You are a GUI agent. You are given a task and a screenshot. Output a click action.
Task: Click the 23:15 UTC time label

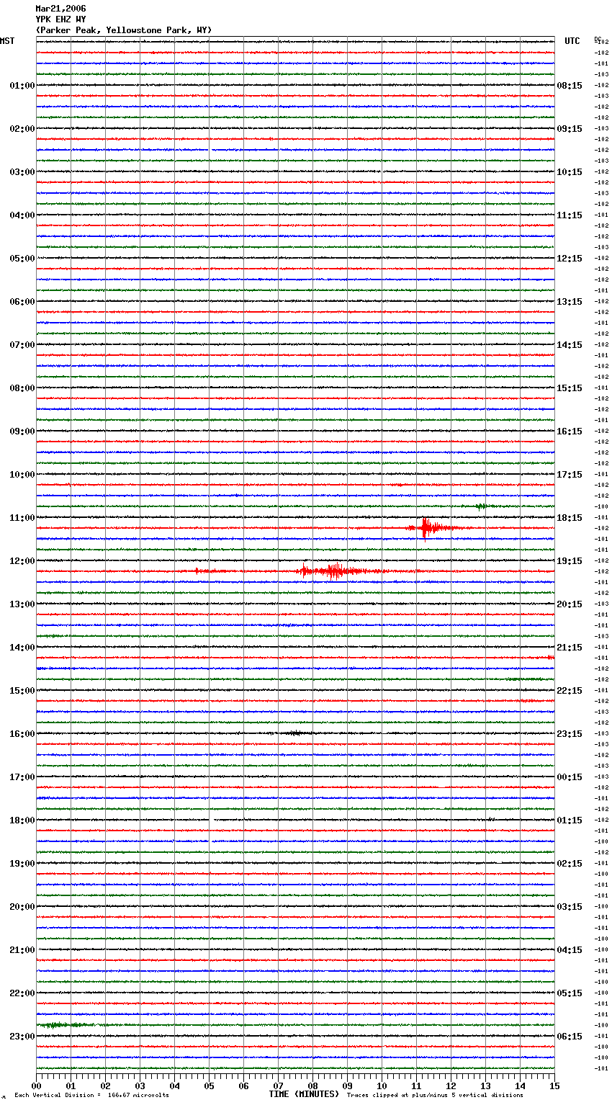click(x=570, y=734)
